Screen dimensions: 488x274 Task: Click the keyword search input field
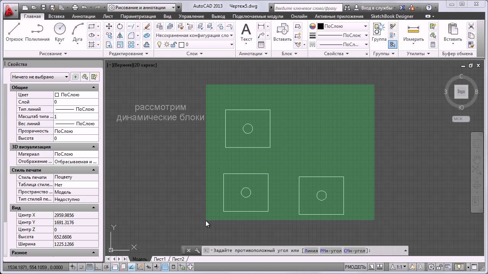coord(308,8)
